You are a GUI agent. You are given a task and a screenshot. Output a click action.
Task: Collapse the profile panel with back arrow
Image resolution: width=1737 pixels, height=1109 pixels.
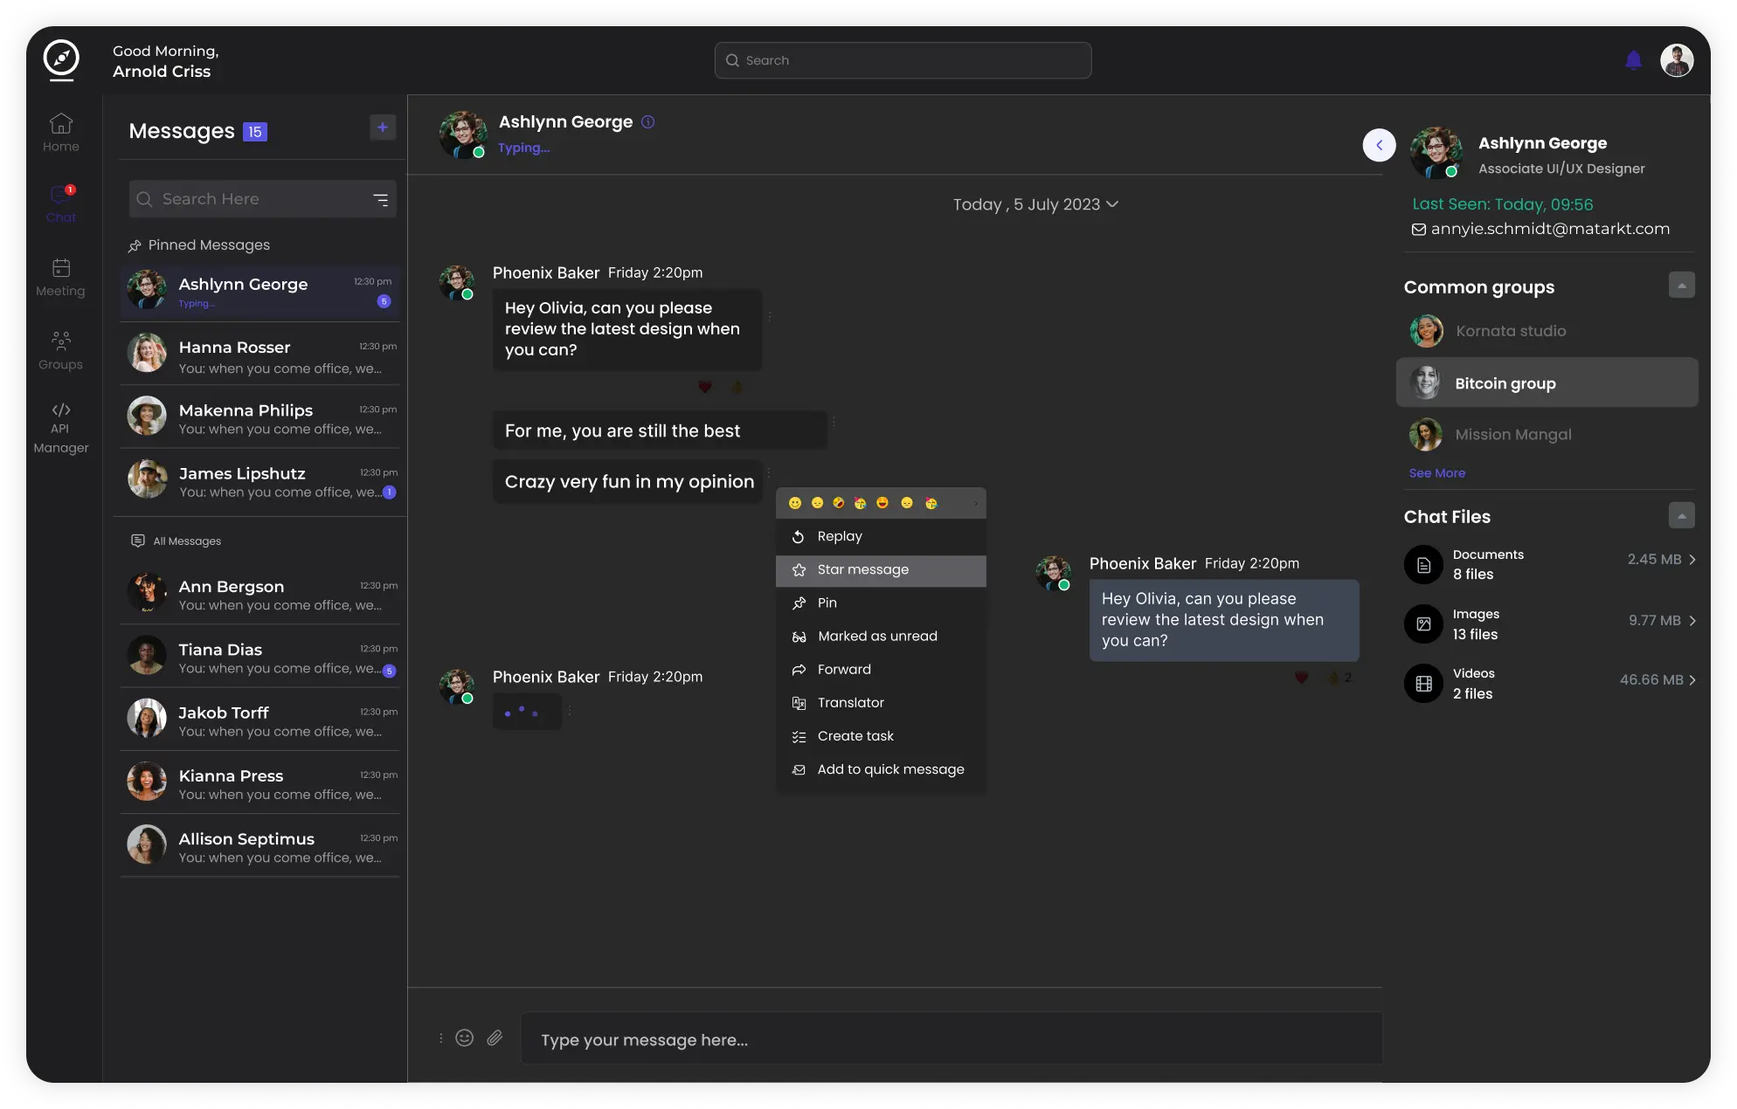[1380, 145]
